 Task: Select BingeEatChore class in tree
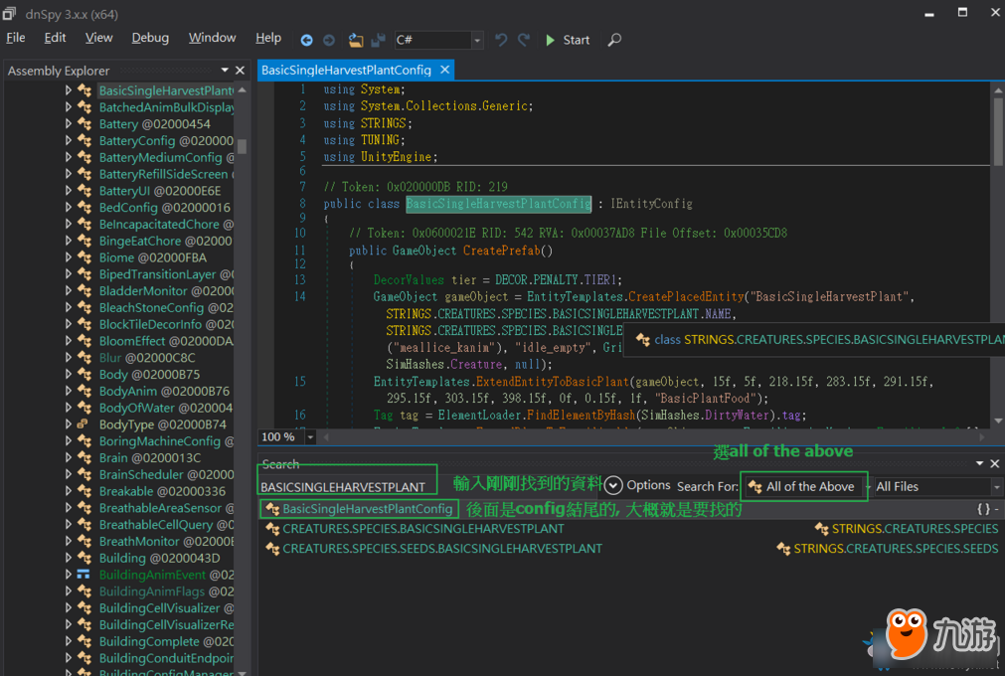click(165, 241)
